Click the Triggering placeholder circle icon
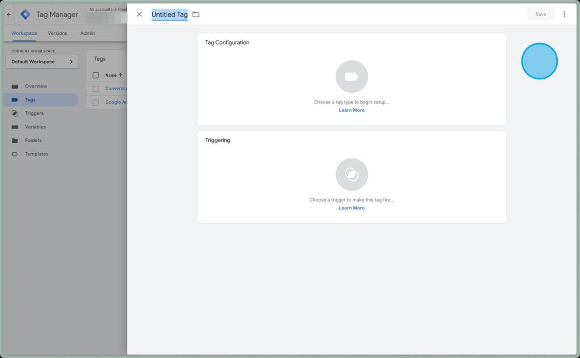The width and height of the screenshot is (580, 358). pos(352,174)
